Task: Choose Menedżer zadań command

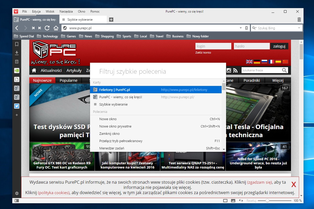Action: [156, 148]
